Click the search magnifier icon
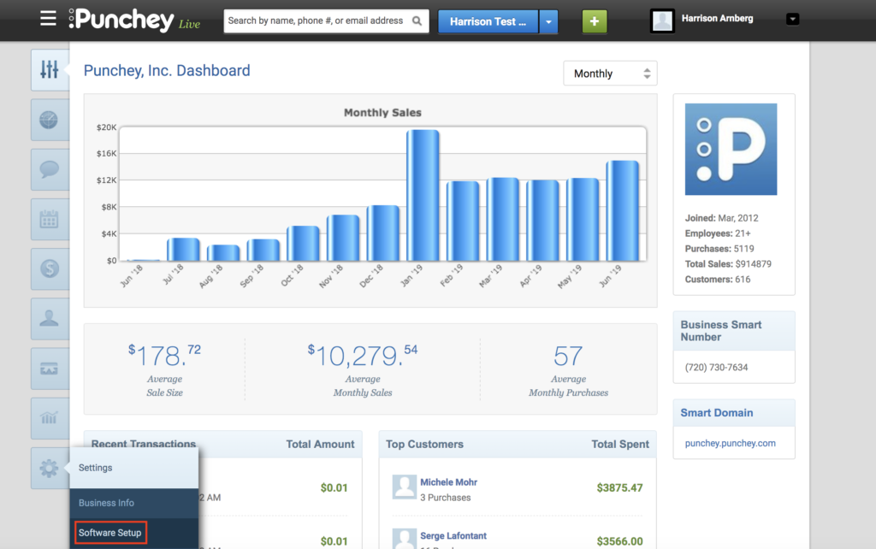Image resolution: width=876 pixels, height=549 pixels. 417,21
